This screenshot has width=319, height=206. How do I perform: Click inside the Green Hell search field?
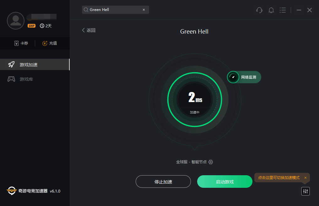point(115,10)
